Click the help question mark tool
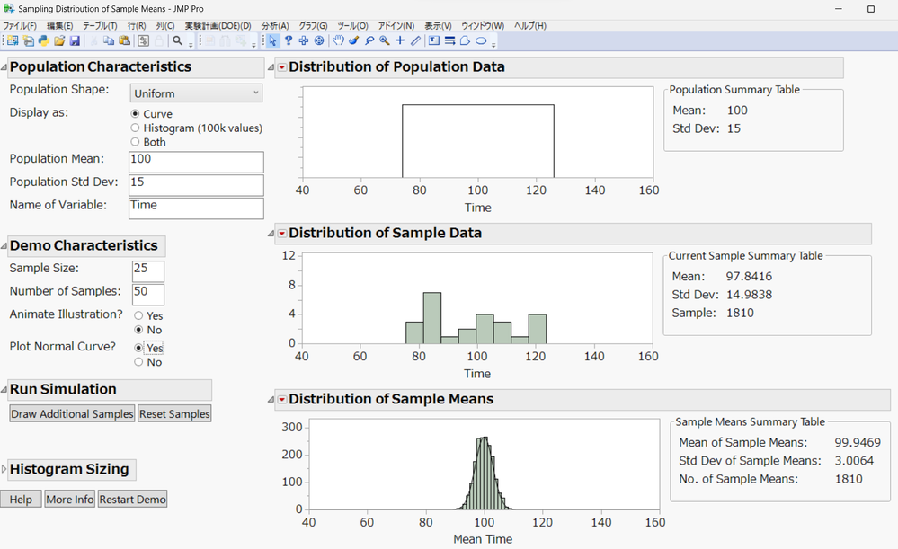The width and height of the screenshot is (898, 549). coord(289,41)
